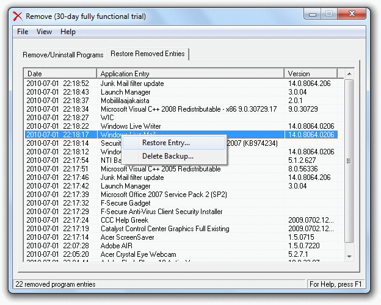Close the Remove window
The image size is (381, 305).
point(352,14)
